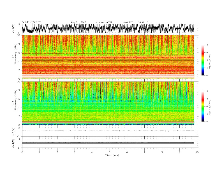Click the "station=ATH" header label

coord(104,22)
